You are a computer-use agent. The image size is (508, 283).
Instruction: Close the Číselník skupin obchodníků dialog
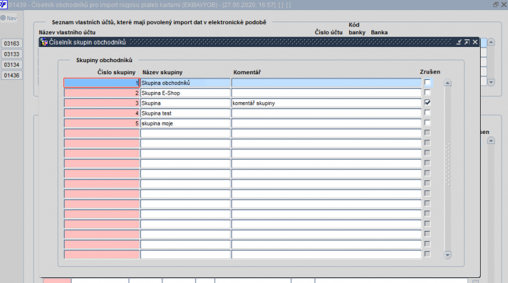(475, 42)
